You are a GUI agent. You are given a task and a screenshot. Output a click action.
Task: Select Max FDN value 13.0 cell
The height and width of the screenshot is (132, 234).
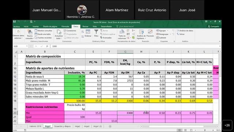coord(109,121)
